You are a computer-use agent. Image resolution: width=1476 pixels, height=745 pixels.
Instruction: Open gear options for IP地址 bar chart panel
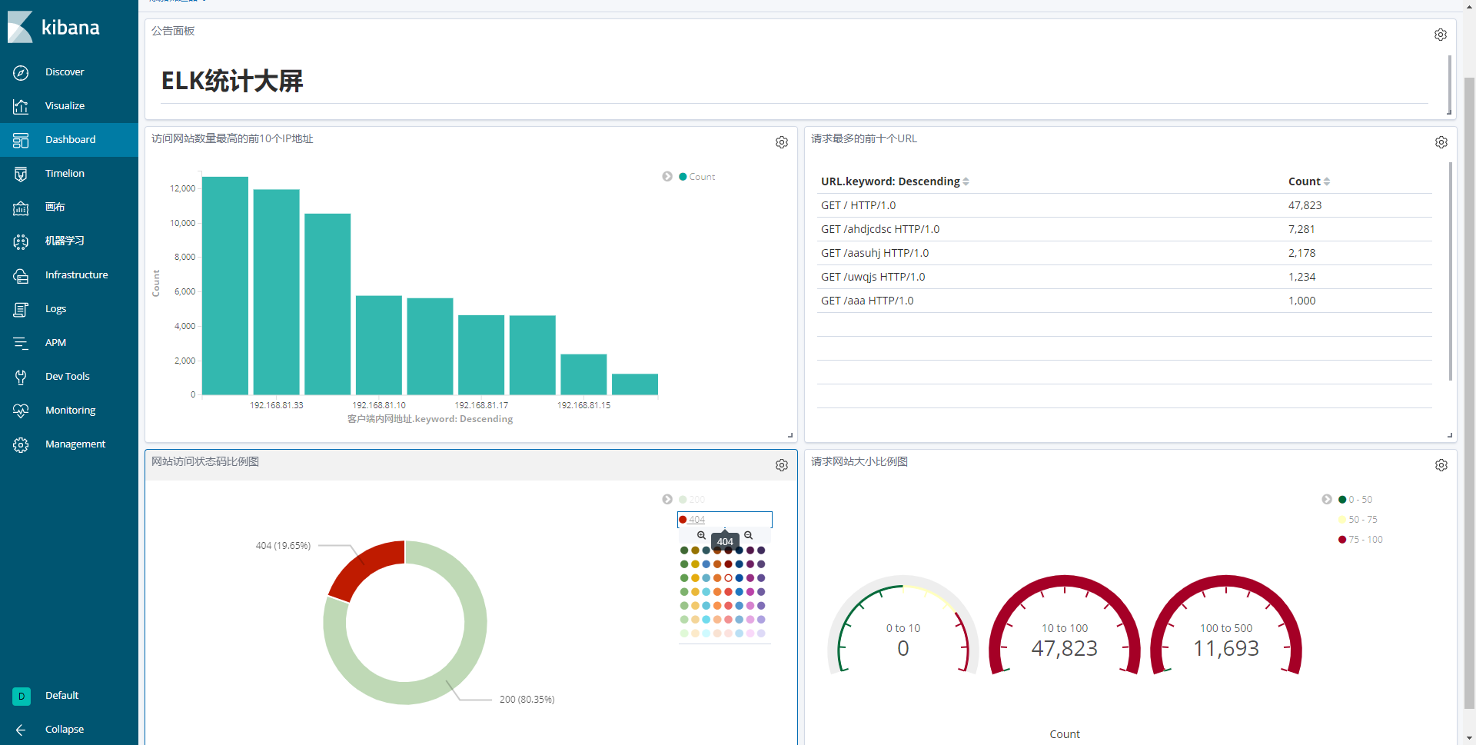point(782,142)
